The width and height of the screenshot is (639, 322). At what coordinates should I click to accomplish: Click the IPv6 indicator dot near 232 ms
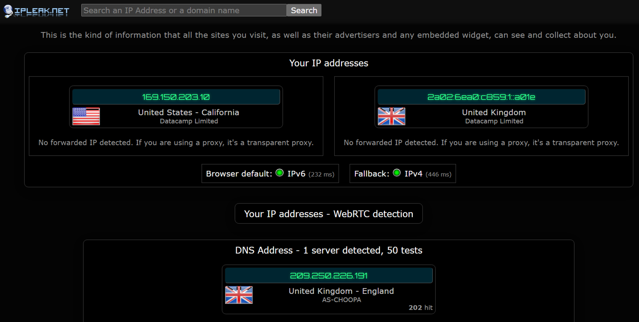point(279,172)
